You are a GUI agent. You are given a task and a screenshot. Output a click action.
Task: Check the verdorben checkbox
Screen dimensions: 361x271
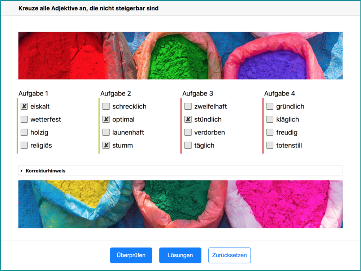[x=188, y=132]
